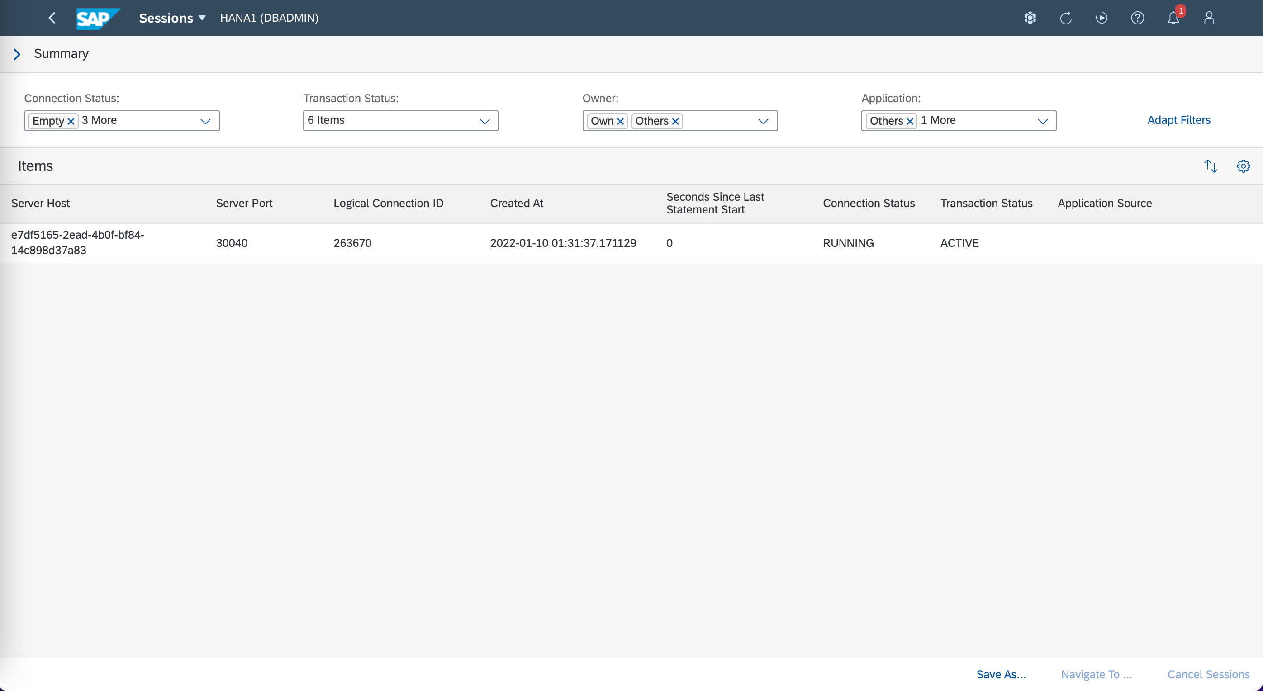The image size is (1263, 691).
Task: Remove the Own owner token
Action: coord(620,121)
